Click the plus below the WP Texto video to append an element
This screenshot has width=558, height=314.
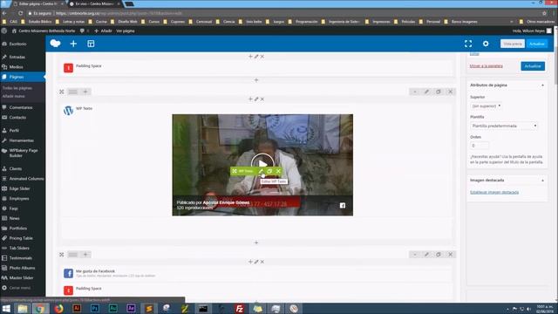click(256, 242)
